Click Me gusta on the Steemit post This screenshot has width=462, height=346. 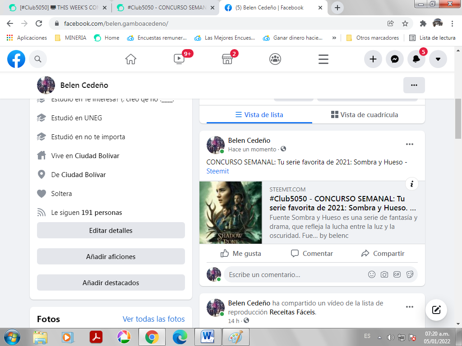[x=241, y=253]
